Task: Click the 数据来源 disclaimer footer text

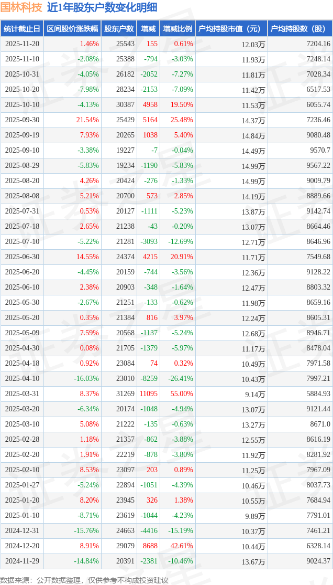Action: (x=84, y=580)
